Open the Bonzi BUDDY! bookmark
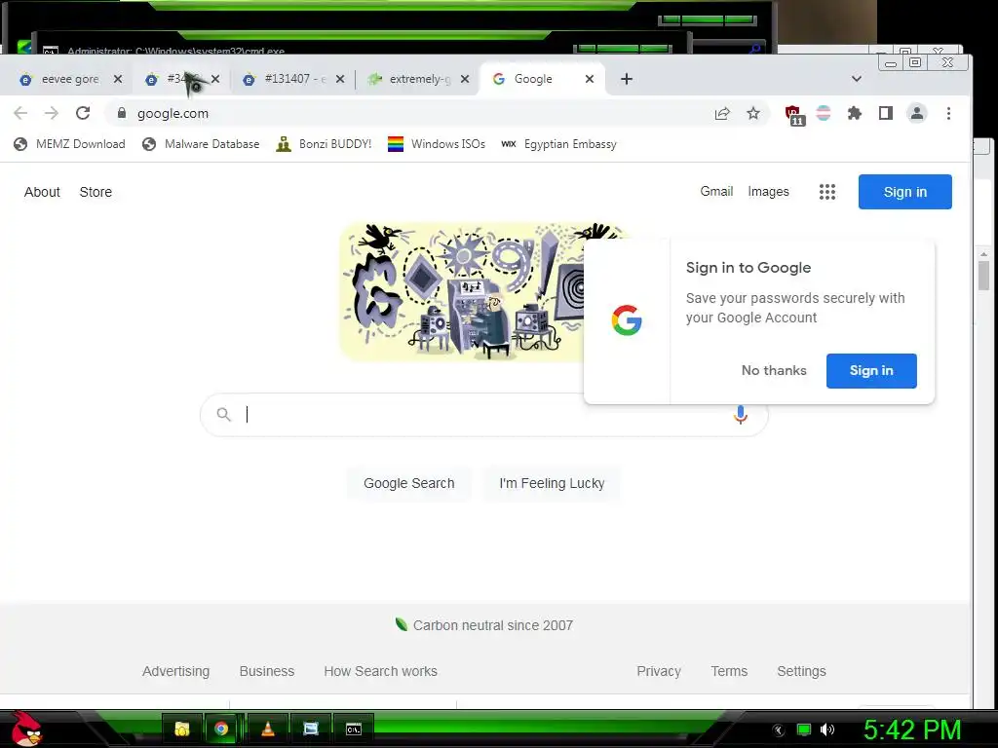 [x=324, y=144]
